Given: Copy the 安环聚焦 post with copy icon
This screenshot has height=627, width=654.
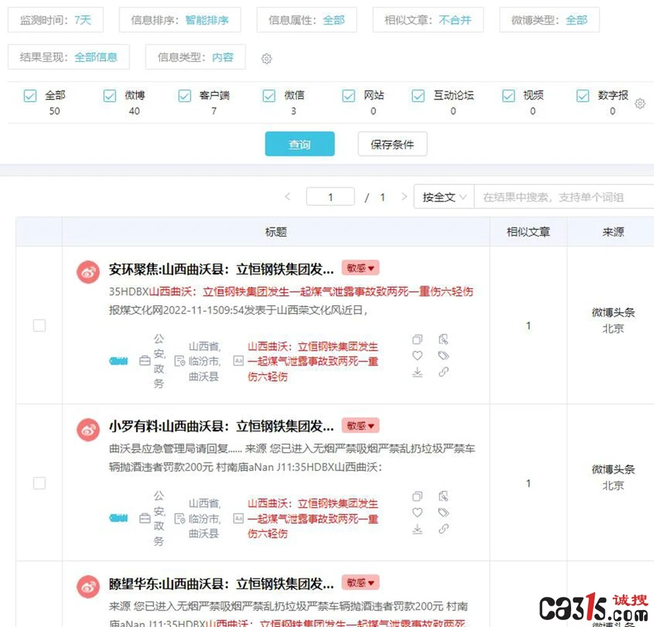Looking at the screenshot, I should tap(417, 339).
